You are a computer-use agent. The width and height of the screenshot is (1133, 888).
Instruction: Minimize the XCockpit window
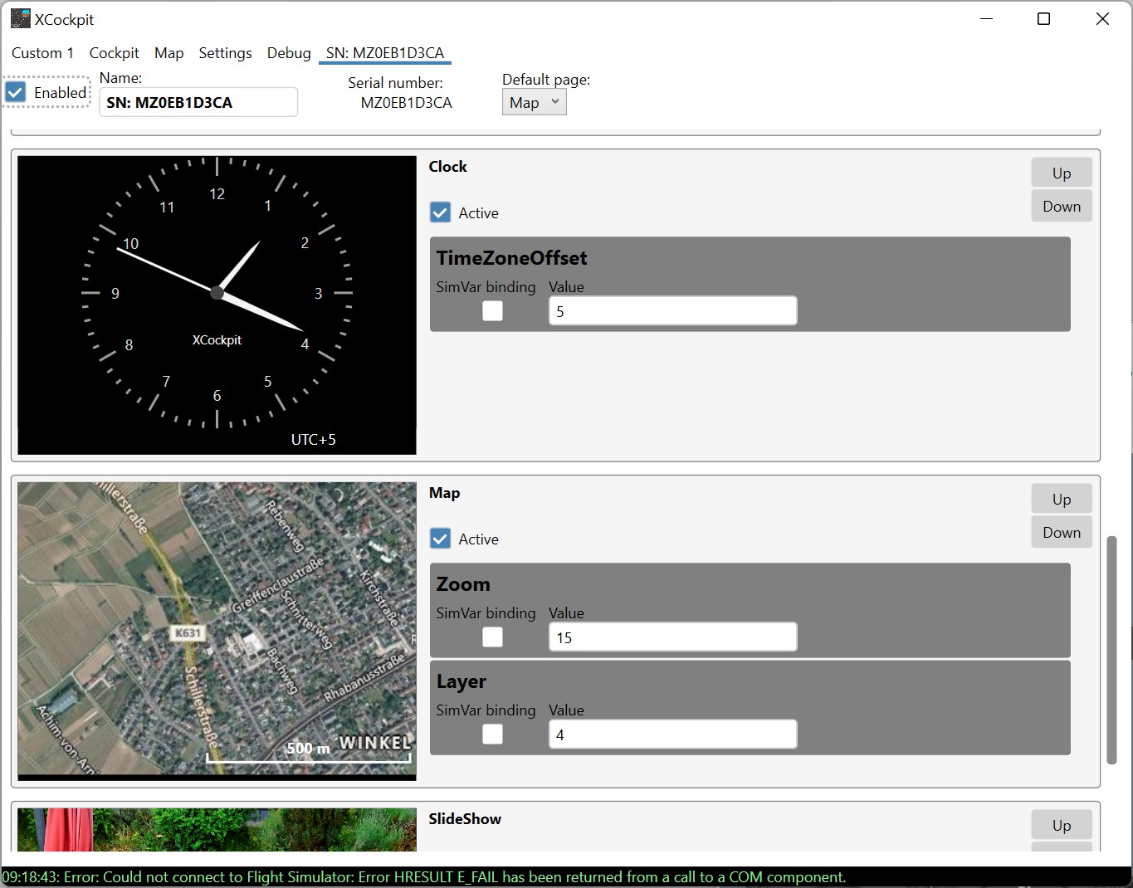point(986,18)
